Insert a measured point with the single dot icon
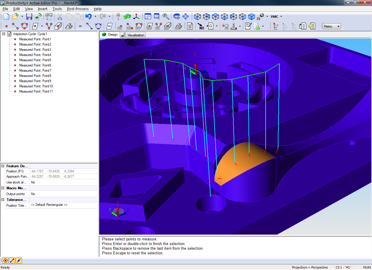The width and height of the screenshot is (372, 270). tap(6, 26)
